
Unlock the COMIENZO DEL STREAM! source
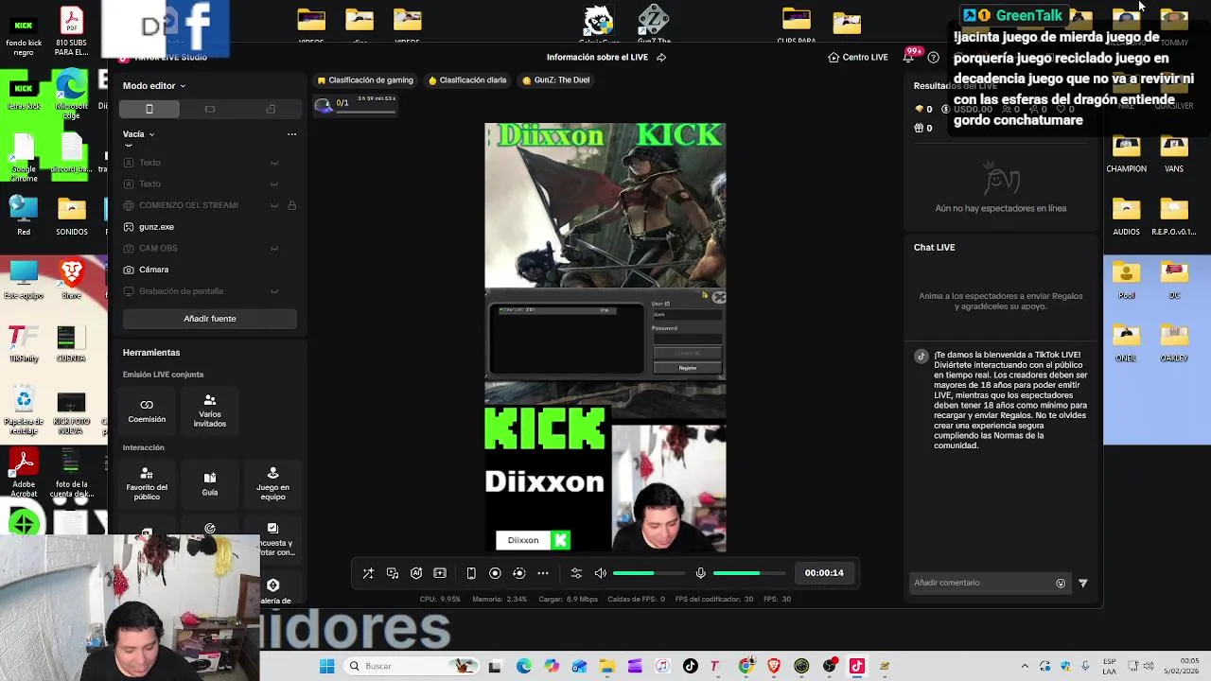coord(291,205)
